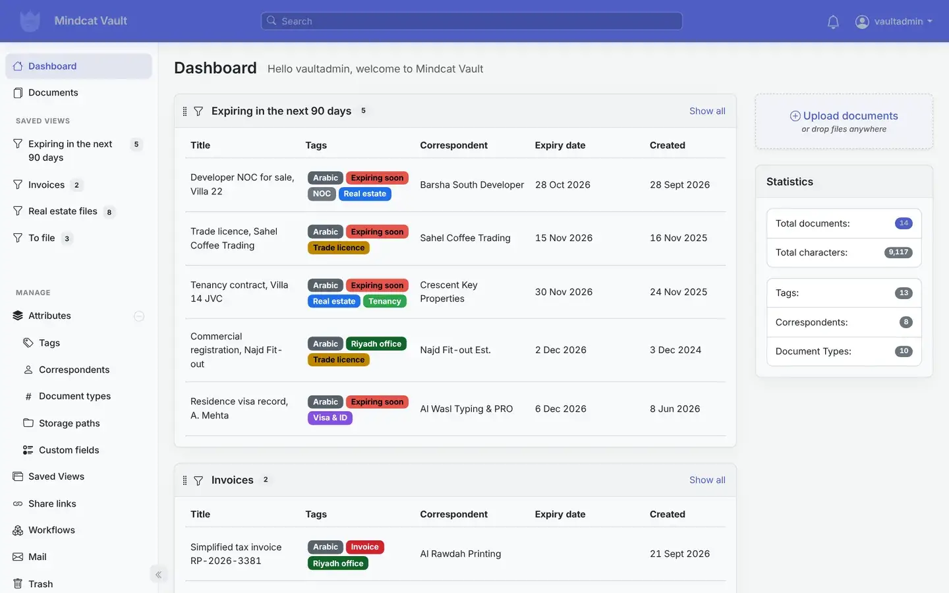Click the Attributes stack icon
The height and width of the screenshot is (593, 949).
click(18, 316)
